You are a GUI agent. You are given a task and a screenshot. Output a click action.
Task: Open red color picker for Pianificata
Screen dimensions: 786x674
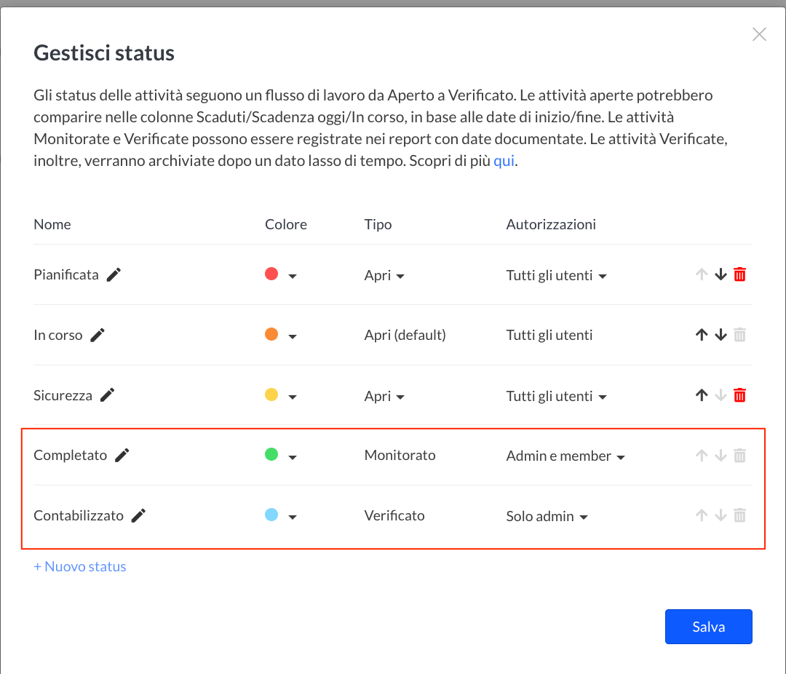tap(281, 275)
